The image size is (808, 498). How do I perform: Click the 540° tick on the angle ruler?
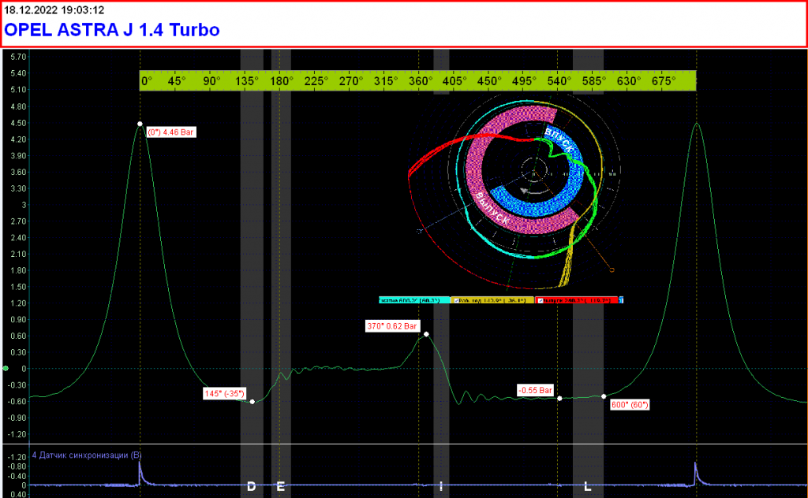[x=559, y=81]
